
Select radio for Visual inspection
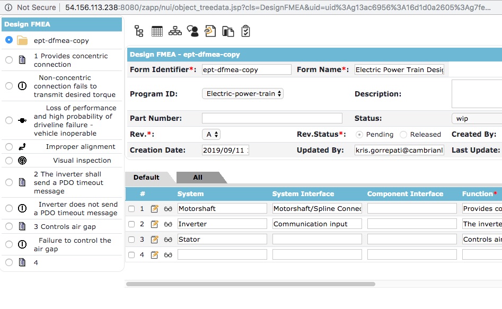[x=9, y=161]
